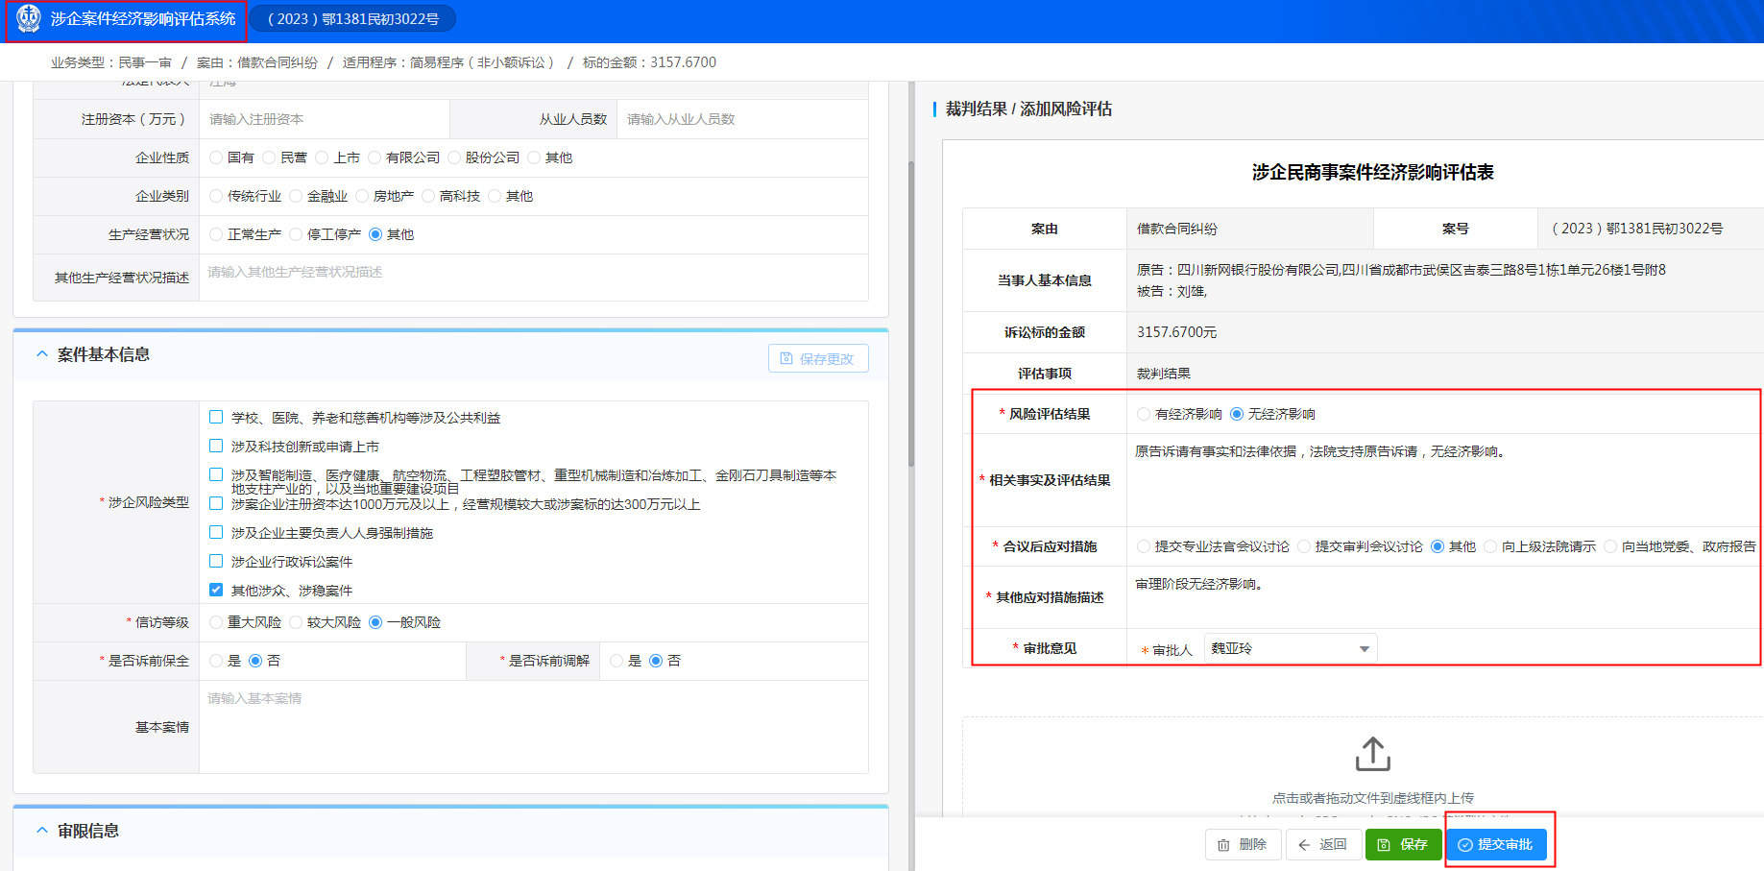Select 是 for 是否诉前保全
1764x871 pixels.
(x=216, y=661)
